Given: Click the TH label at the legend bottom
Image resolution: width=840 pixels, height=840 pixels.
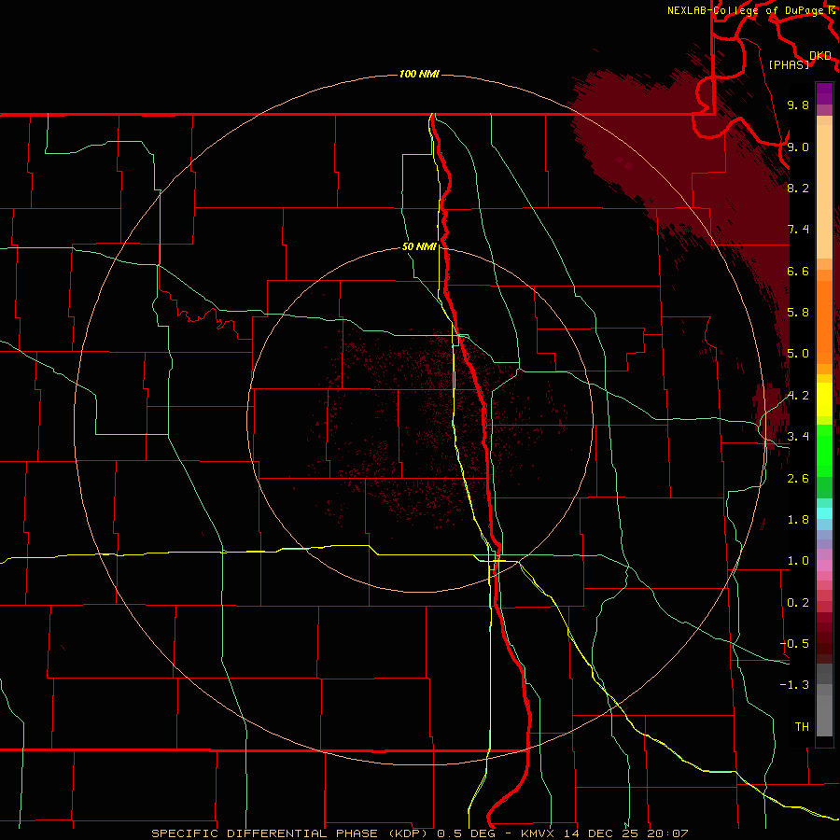Looking at the screenshot, I should [802, 727].
